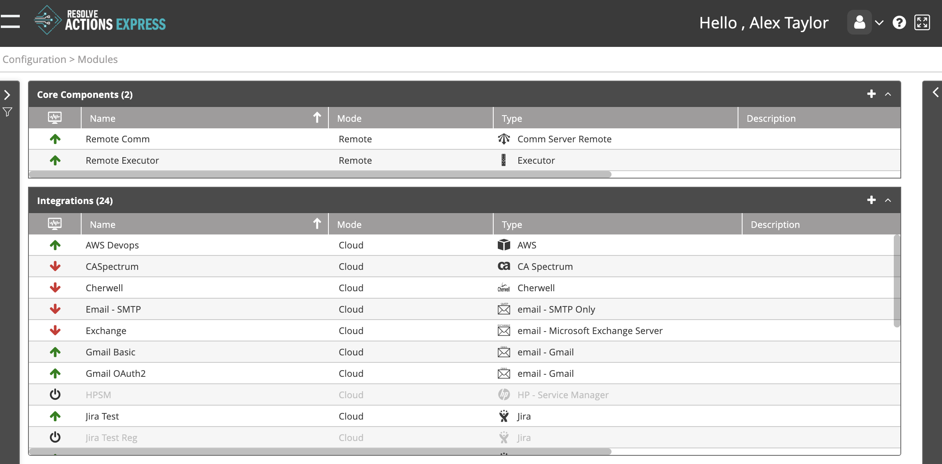The image size is (942, 464).
Task: Add a new Core Component
Action: 871,94
